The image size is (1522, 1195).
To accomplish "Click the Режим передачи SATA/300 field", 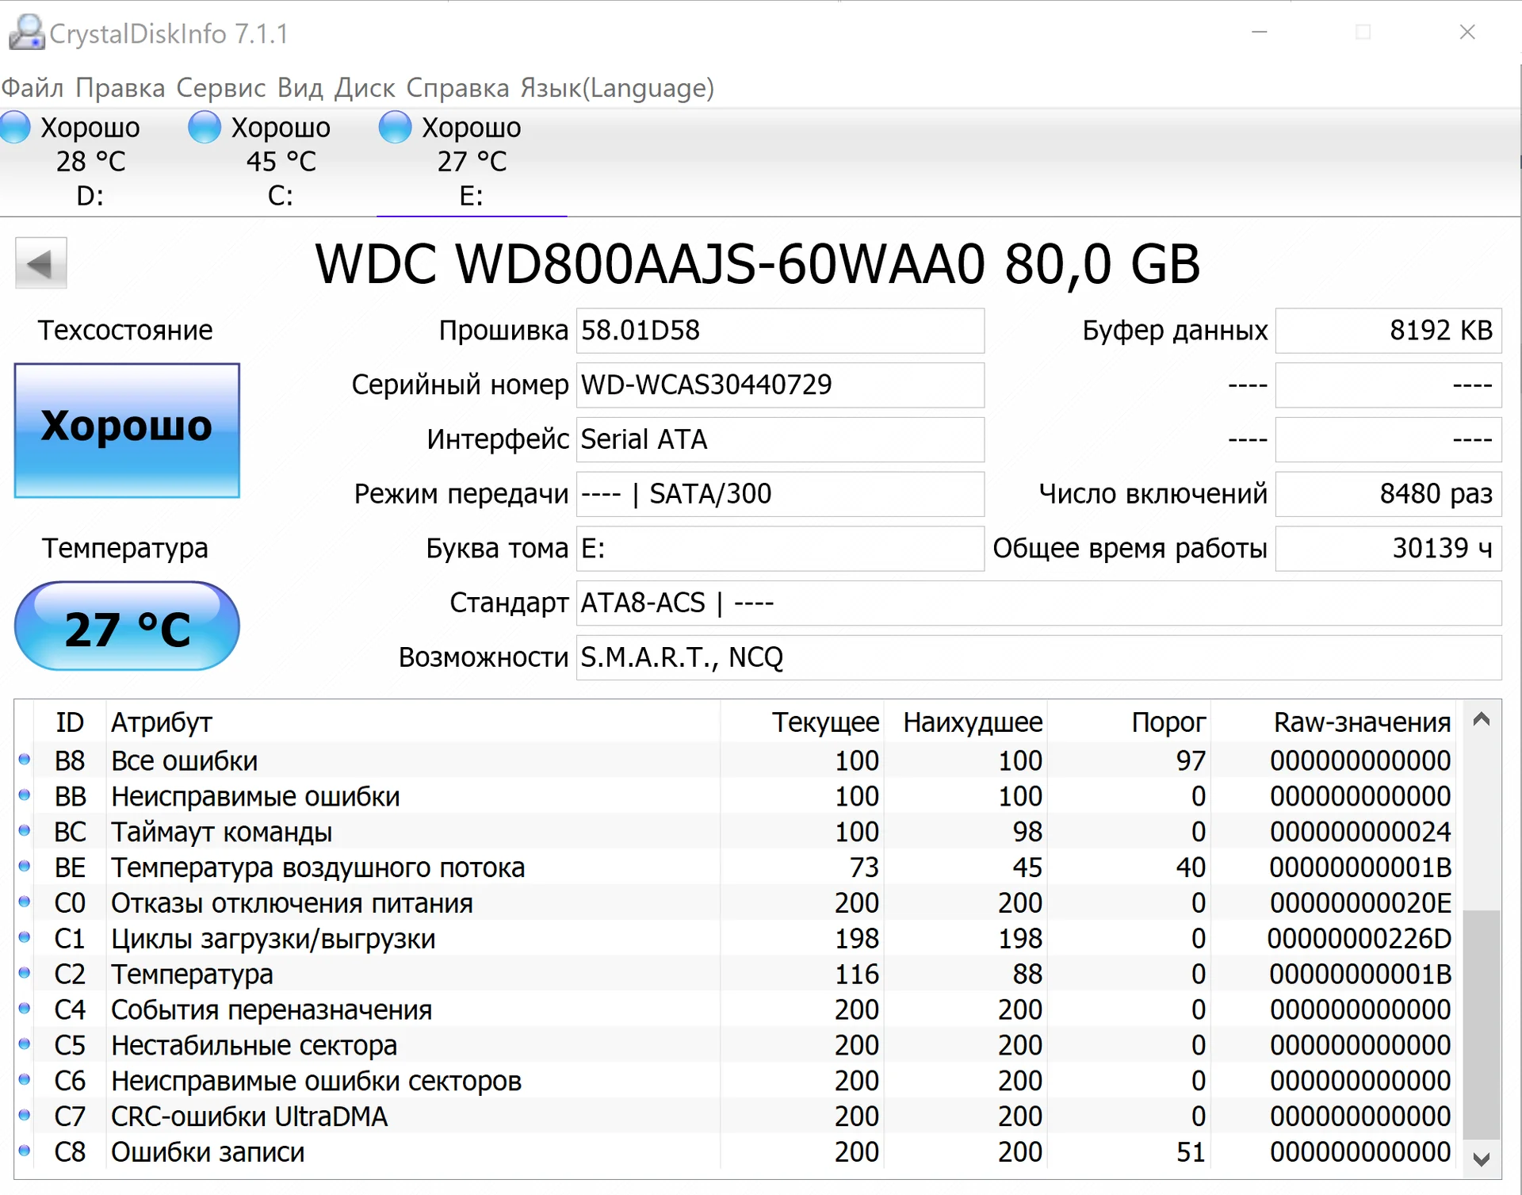I will click(780, 494).
